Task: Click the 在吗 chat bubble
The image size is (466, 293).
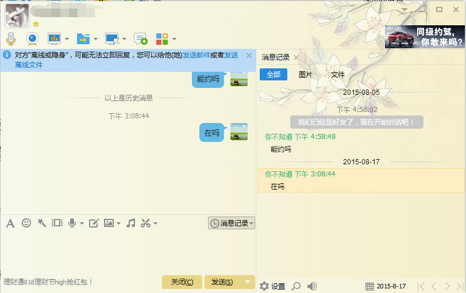Action: pos(211,133)
